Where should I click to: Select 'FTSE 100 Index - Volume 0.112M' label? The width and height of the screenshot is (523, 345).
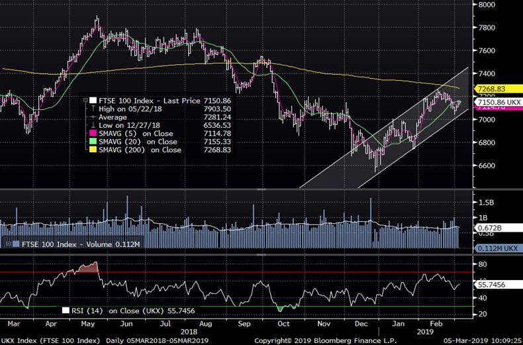pyautogui.click(x=81, y=244)
